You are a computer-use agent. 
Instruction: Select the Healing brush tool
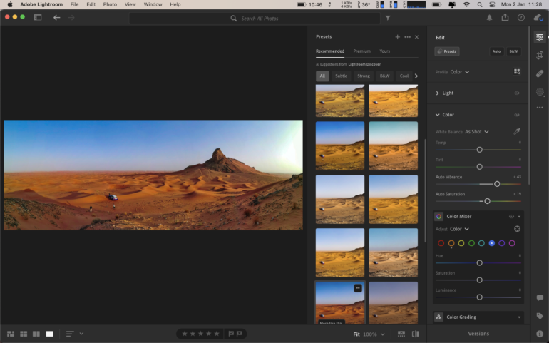point(540,73)
